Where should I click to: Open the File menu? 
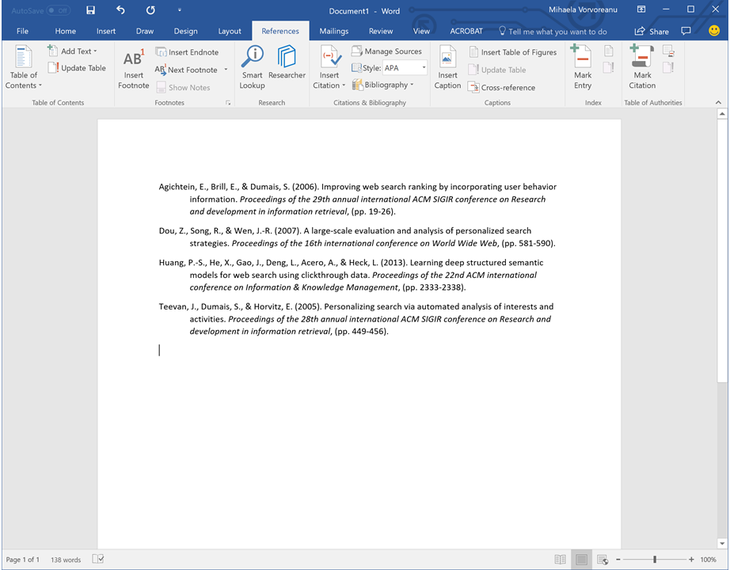[x=21, y=30]
